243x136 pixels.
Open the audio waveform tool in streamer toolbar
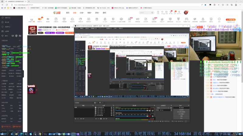tap(48, 20)
